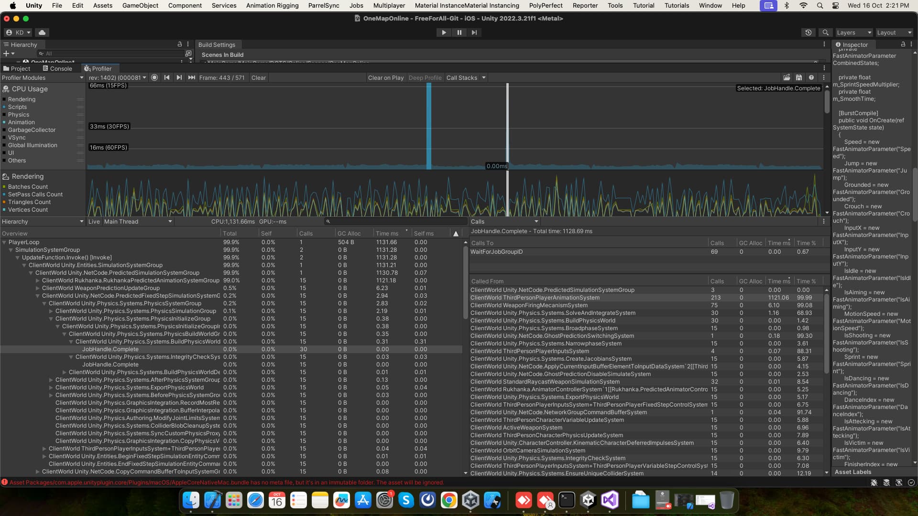The width and height of the screenshot is (918, 516).
Task: Click the profiler hierarchy search field
Action: coord(397,222)
